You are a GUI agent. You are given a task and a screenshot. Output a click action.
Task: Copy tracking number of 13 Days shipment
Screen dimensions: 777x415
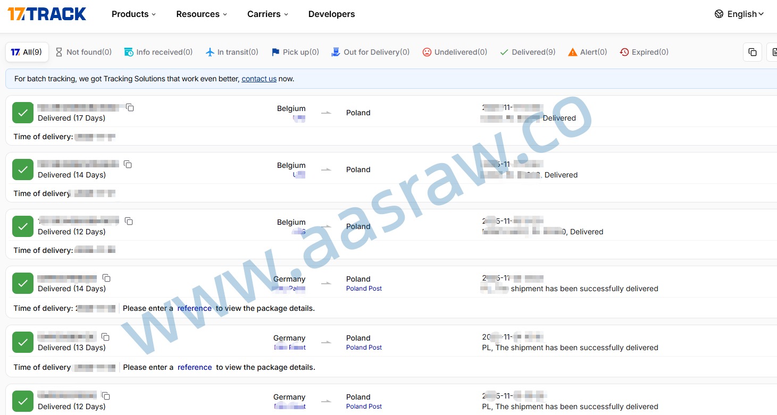[105, 337]
